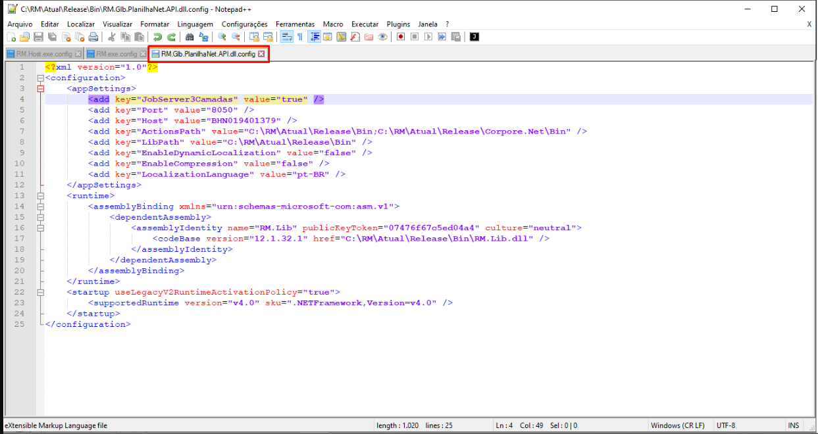Switch to RM.exe.config tab
Image resolution: width=818 pixels, height=434 pixels.
(x=116, y=54)
